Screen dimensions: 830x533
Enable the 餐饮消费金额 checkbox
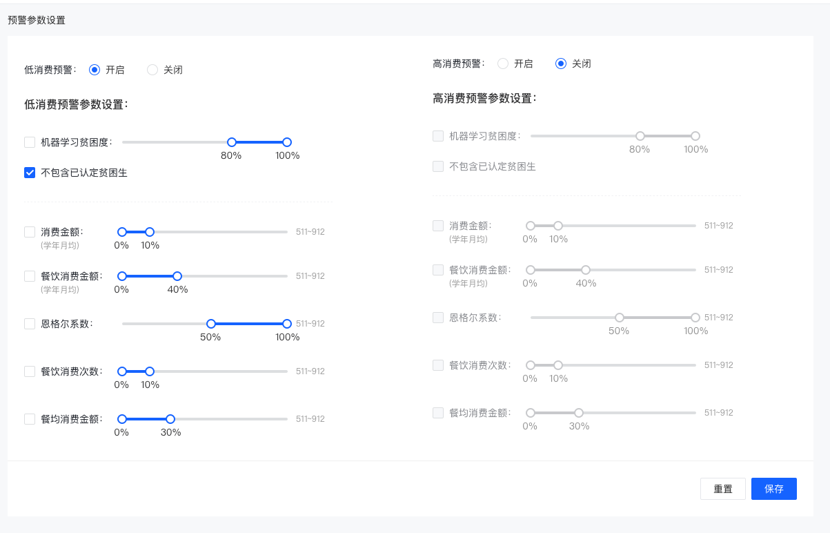30,276
